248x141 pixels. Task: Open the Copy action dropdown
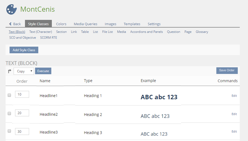tap(24, 71)
